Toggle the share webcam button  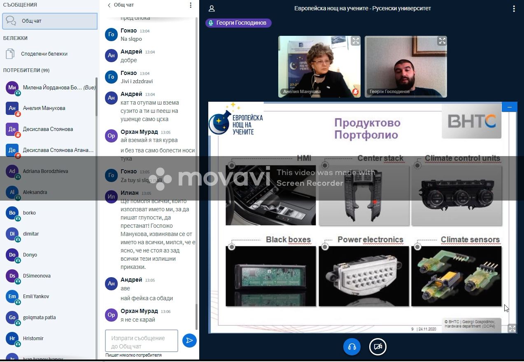pyautogui.click(x=377, y=347)
